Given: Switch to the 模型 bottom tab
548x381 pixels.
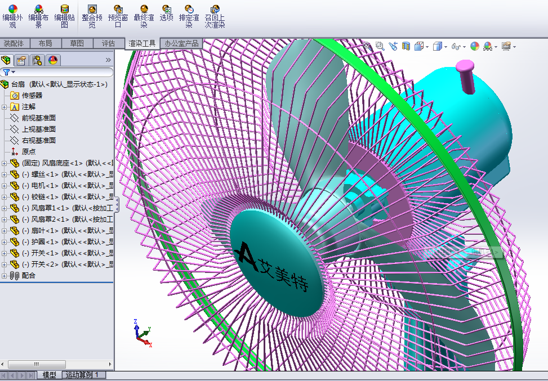Looking at the screenshot, I should click(49, 375).
